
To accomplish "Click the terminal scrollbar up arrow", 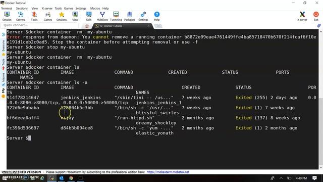I will [320, 32].
